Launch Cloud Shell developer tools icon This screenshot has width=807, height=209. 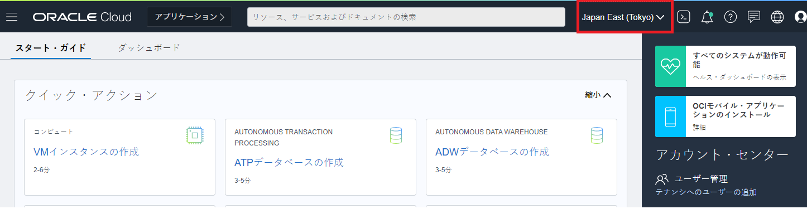pyautogui.click(x=684, y=17)
